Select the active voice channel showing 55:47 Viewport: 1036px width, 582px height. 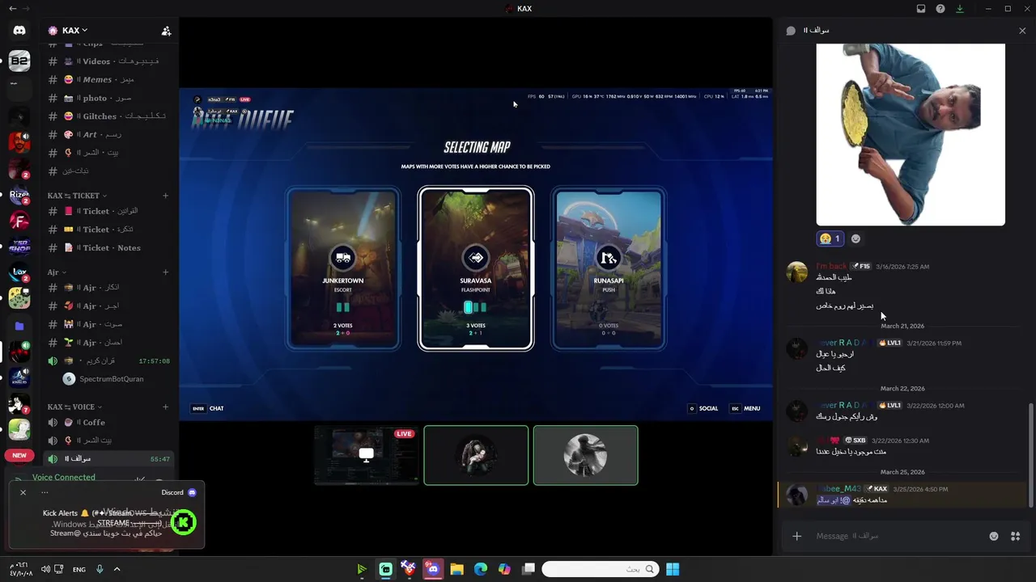coord(109,458)
